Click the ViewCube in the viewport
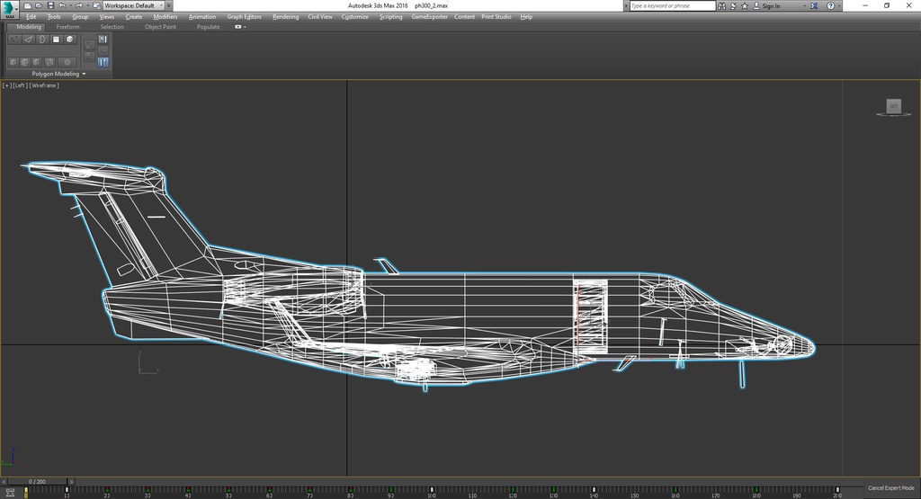Image resolution: width=921 pixels, height=499 pixels. coord(893,107)
